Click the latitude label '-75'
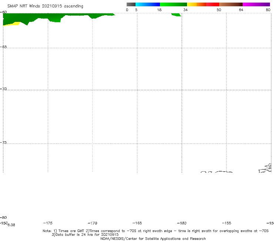The height and width of the screenshot is (241, 274). pyautogui.click(x=3, y=143)
